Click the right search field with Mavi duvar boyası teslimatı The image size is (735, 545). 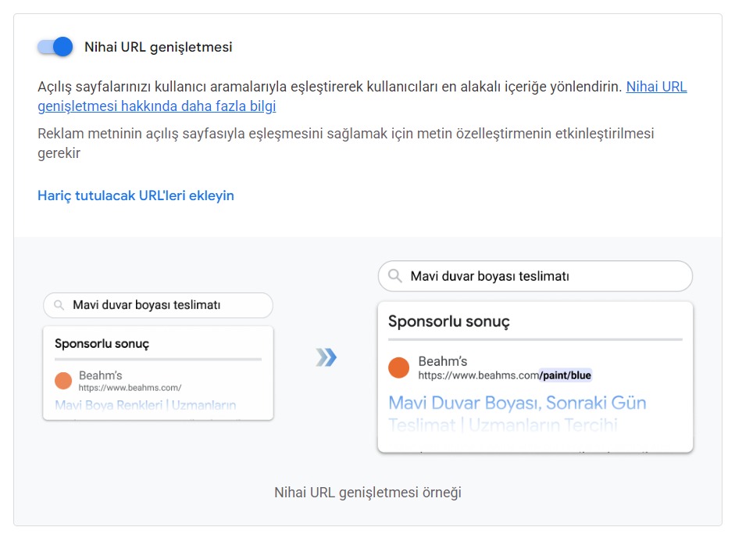click(535, 276)
